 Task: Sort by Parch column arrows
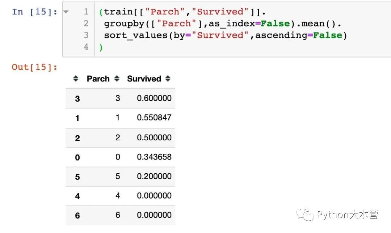[x=117, y=79]
